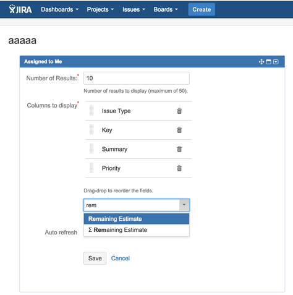Click the move gadget crosshair icon
This screenshot has width=293, height=295.
[261, 62]
